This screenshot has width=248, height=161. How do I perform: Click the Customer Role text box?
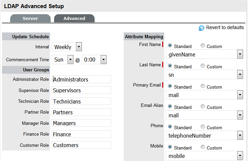tap(81, 145)
